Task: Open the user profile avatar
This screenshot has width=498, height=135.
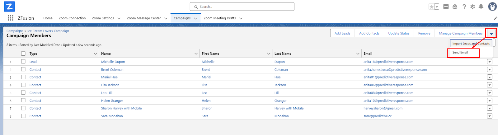Action: [x=492, y=7]
